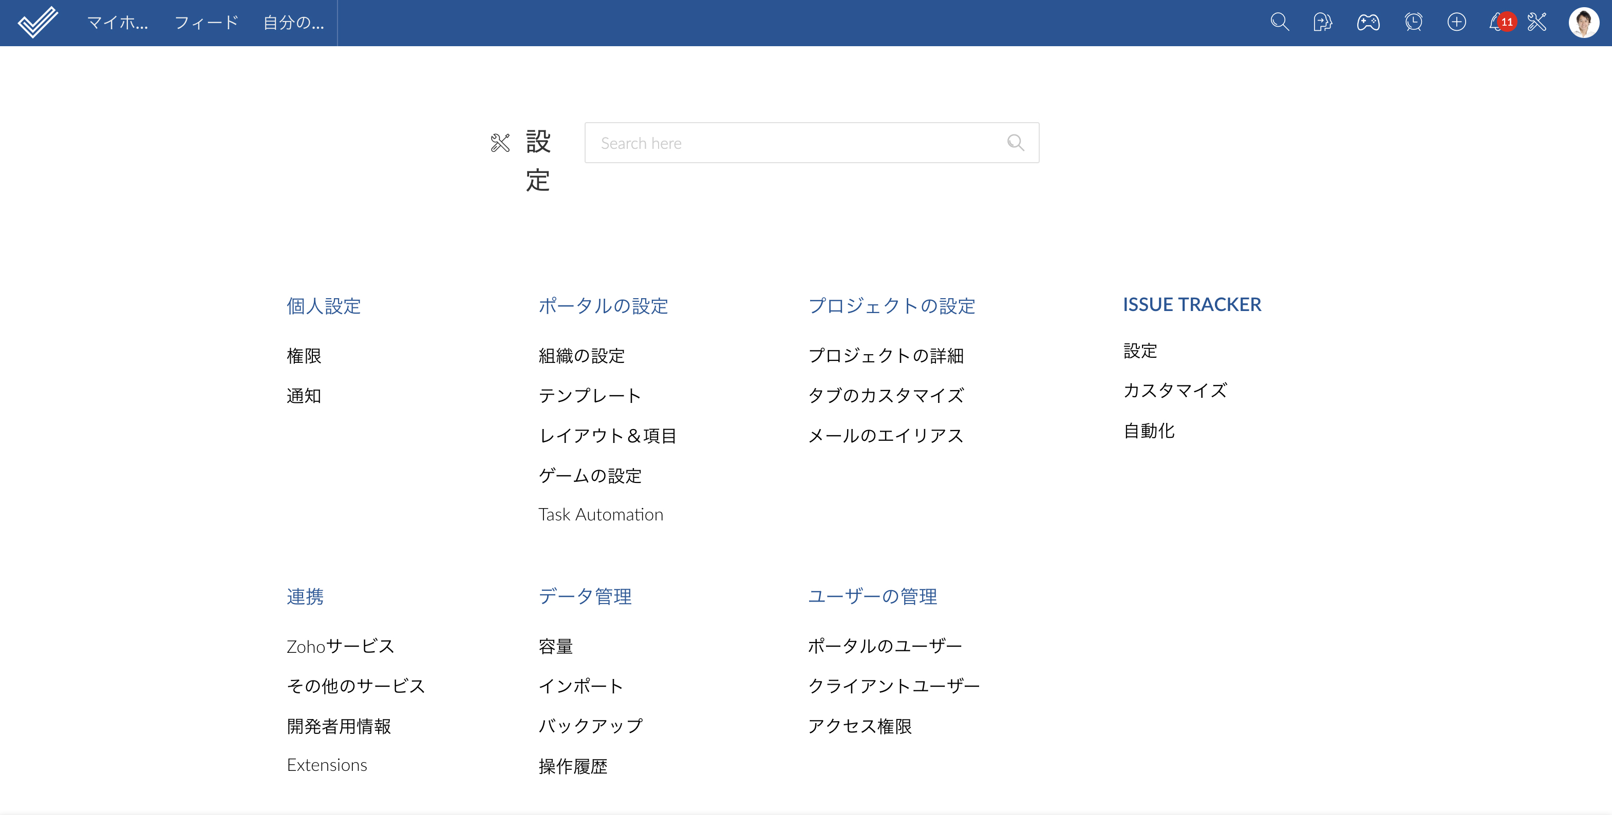Click the 個人設定 section heading
This screenshot has width=1612, height=815.
(324, 306)
